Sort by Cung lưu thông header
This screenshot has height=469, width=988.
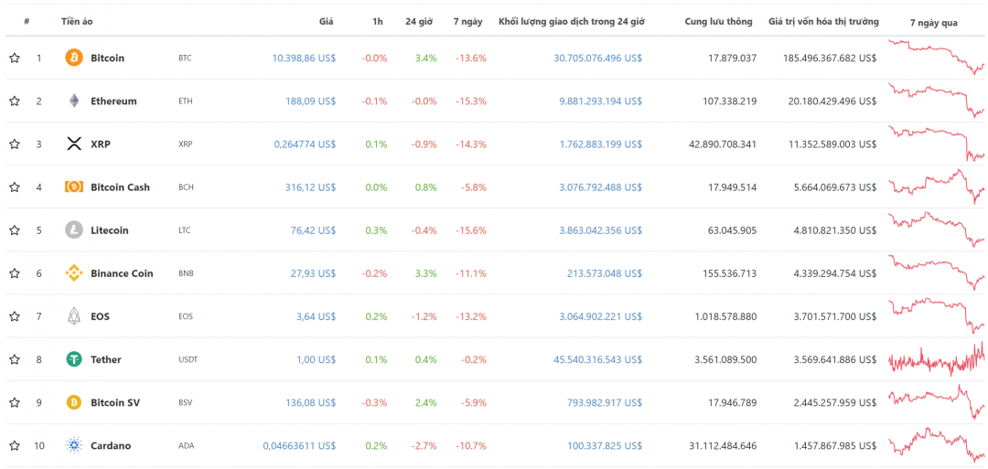coord(718,21)
